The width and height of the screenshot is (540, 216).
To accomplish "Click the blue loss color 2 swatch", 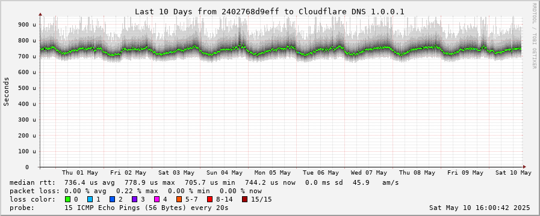I will 112,199.
